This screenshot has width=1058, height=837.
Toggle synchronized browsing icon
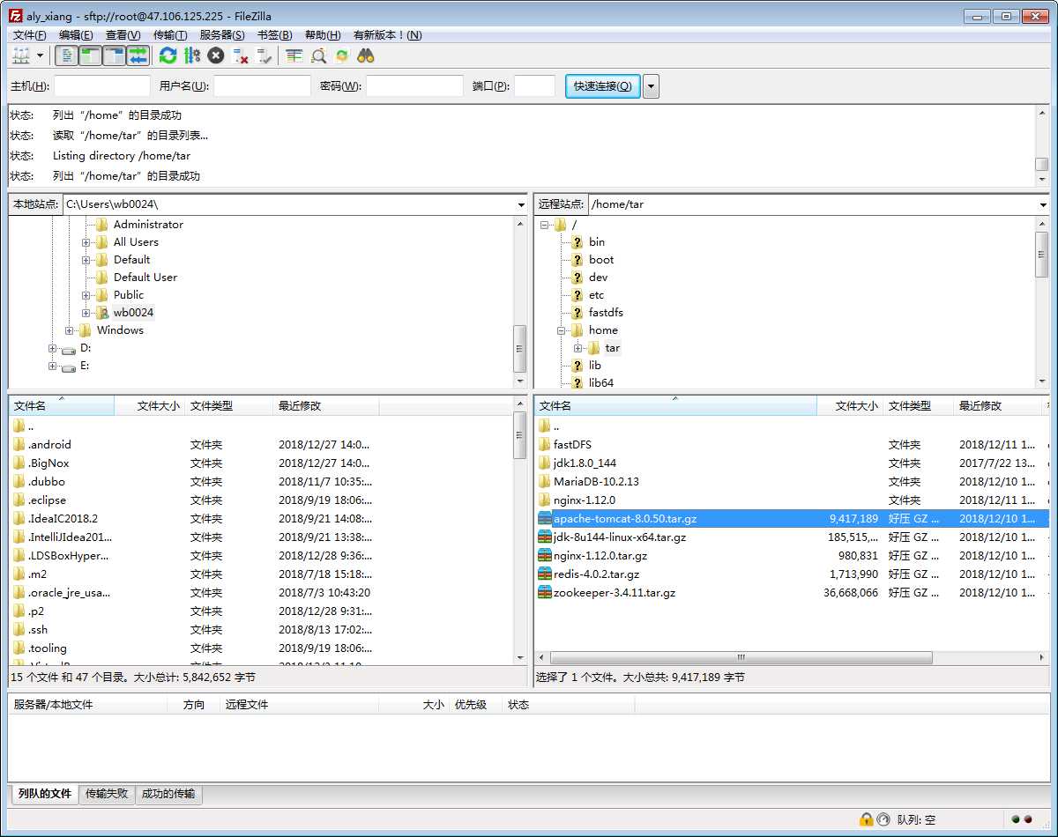(342, 56)
